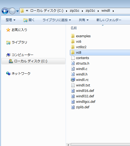Click the お気に入り star icon
The image size is (130, 146).
click(8, 30)
